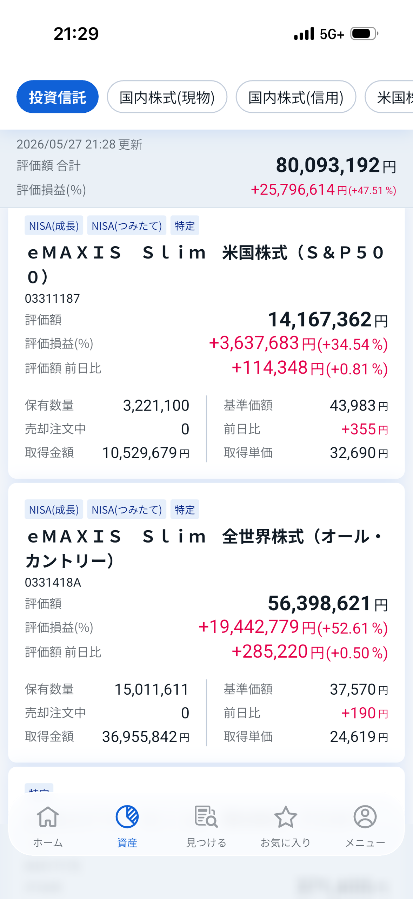This screenshot has width=413, height=899.
Task: Tap the 14,167,362円 valuation amount
Action: click(328, 320)
